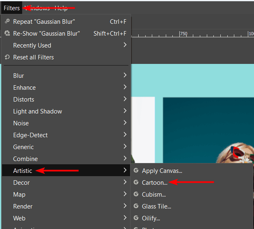254x229 pixels.
Task: Select the Light and Shadow category
Action: click(37, 111)
